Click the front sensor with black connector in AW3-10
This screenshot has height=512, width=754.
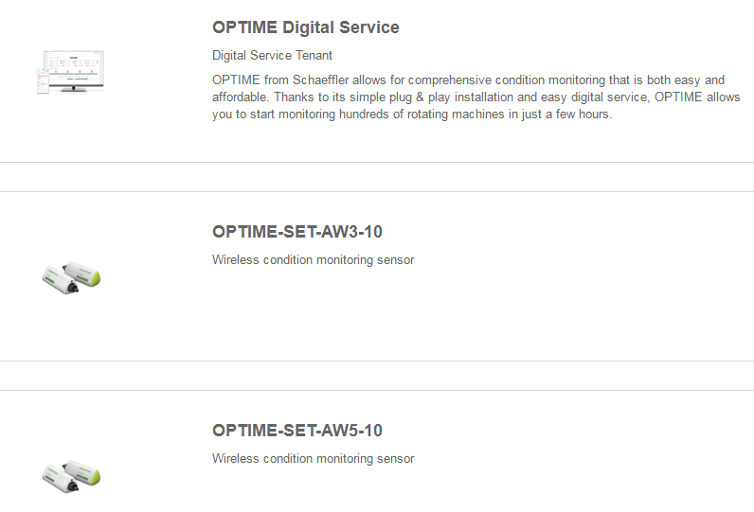pyautogui.click(x=60, y=281)
